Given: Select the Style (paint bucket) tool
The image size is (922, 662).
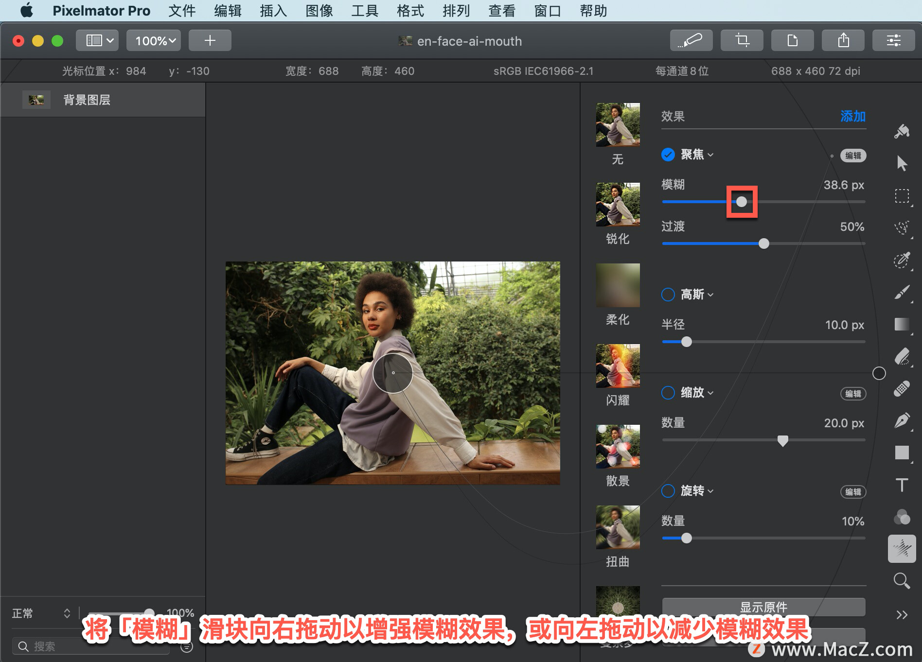Looking at the screenshot, I should [902, 131].
